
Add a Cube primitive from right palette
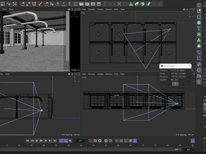click(199, 23)
